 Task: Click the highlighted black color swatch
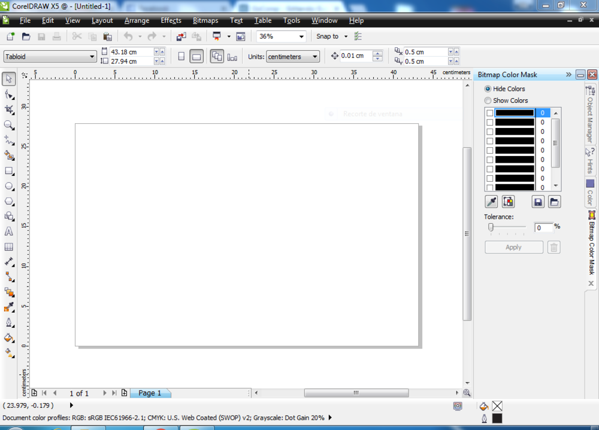pyautogui.click(x=515, y=113)
